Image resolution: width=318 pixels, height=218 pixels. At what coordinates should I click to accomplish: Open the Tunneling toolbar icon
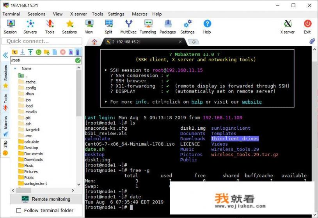click(148, 27)
